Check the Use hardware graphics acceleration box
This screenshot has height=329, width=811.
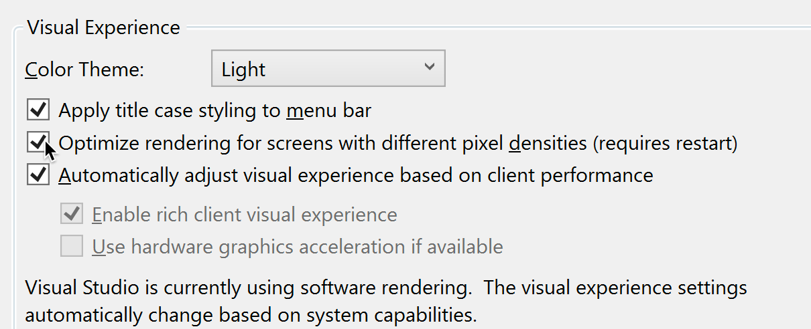pyautogui.click(x=71, y=247)
